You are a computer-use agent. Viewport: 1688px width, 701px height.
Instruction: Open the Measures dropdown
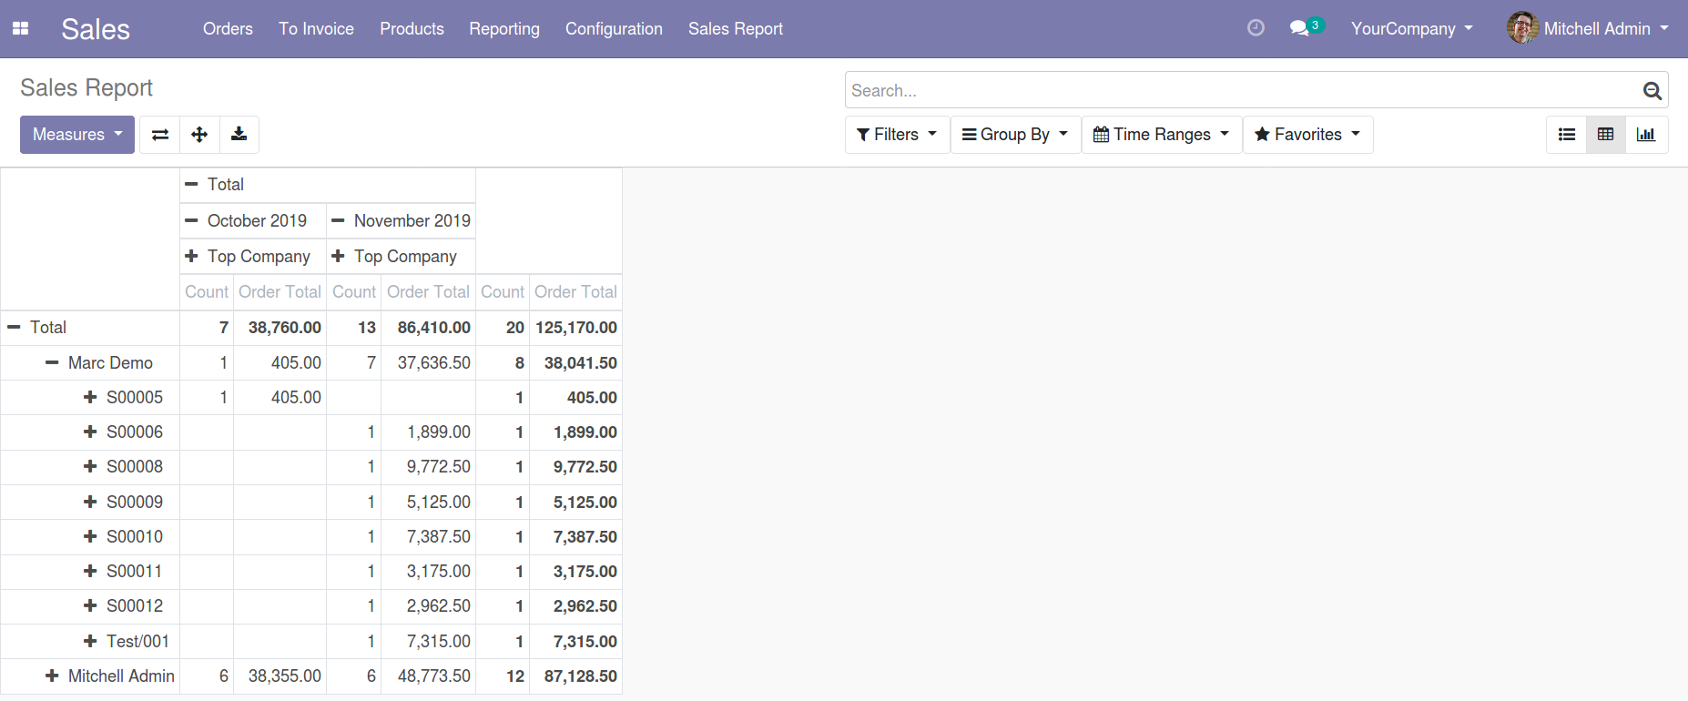tap(77, 135)
